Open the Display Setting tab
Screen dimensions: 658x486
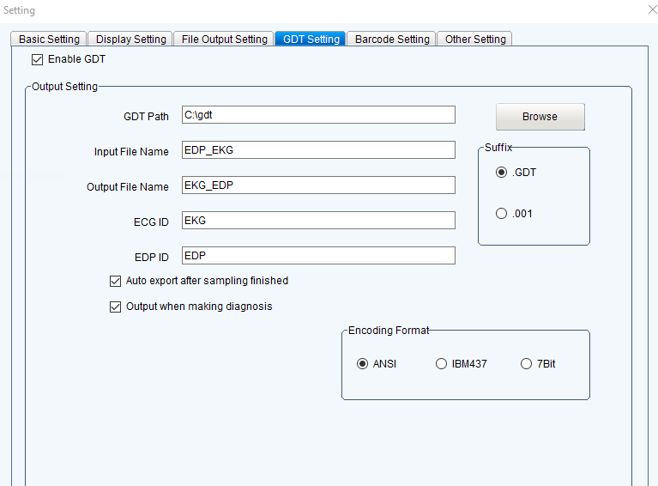coord(130,39)
